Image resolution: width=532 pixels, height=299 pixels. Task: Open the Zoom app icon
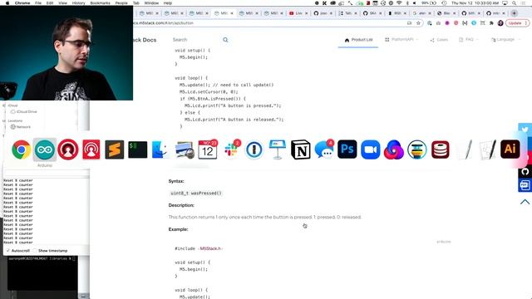[371, 149]
